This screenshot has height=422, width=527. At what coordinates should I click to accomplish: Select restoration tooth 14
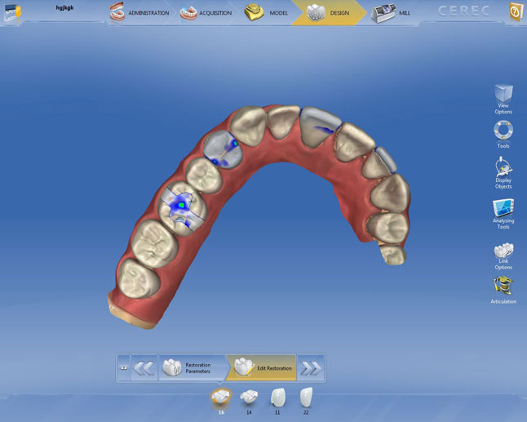(249, 401)
